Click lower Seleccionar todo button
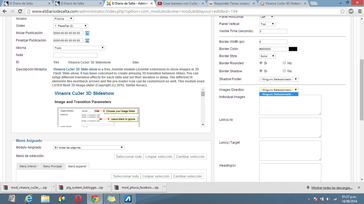 pos(126,176)
